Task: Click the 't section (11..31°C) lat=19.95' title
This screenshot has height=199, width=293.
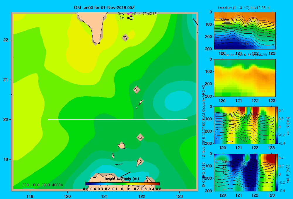Action: click(244, 8)
